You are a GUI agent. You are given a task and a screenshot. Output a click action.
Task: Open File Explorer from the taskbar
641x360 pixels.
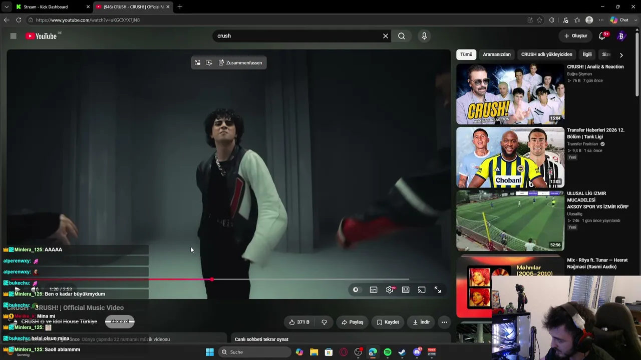click(x=314, y=352)
